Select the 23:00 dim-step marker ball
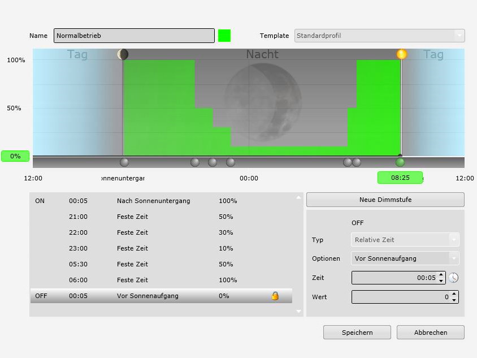This screenshot has height=358, width=477. click(231, 162)
